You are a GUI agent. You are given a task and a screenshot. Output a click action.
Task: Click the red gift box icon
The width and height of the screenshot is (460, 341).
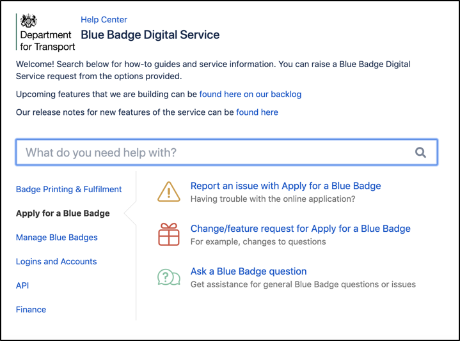click(169, 234)
